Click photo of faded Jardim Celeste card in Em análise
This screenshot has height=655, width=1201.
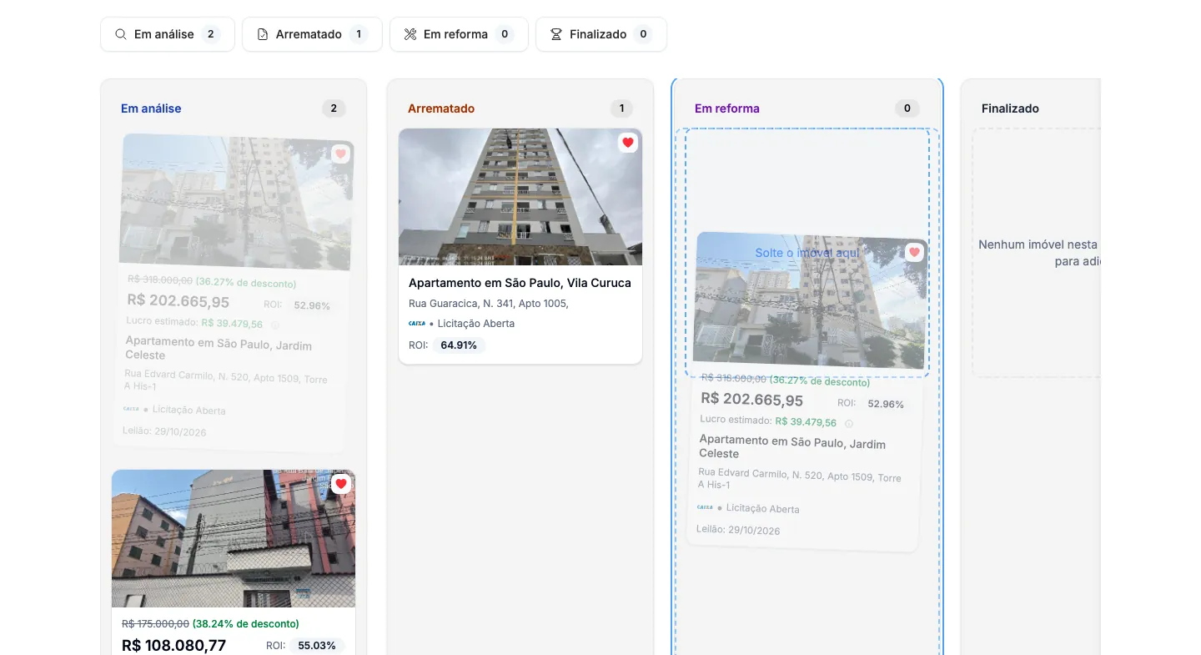pos(236,202)
